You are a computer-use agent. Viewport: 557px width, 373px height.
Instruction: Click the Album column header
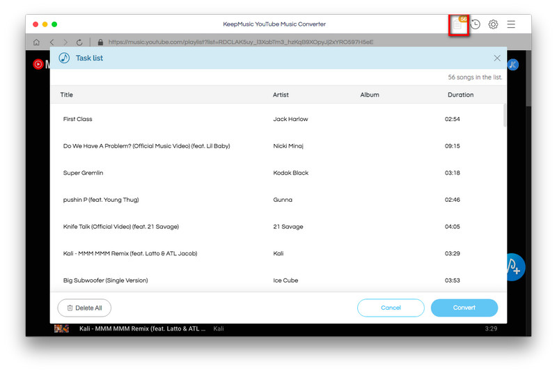click(370, 95)
